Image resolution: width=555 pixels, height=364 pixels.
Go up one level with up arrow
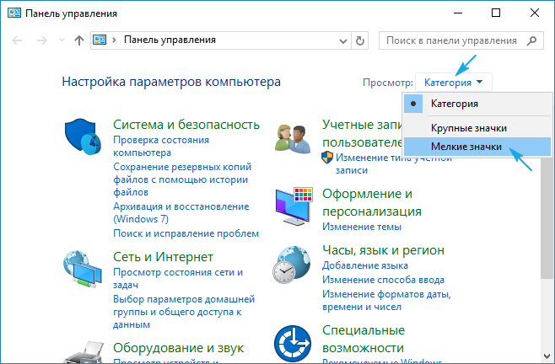(x=79, y=40)
